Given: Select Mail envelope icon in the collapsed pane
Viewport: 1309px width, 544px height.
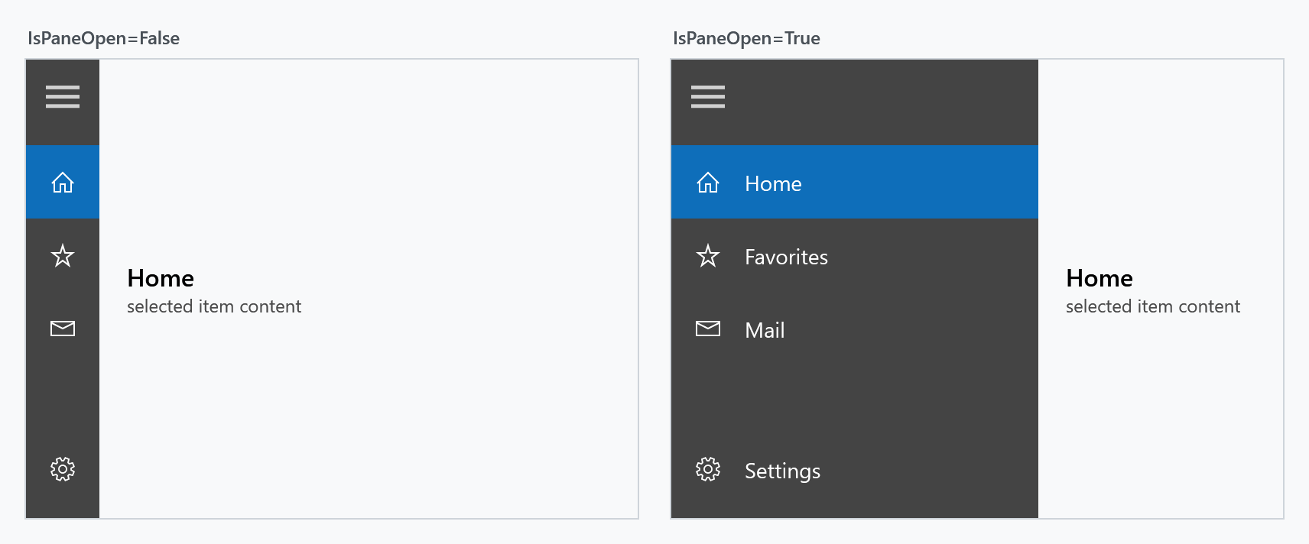Looking at the screenshot, I should pos(63,329).
